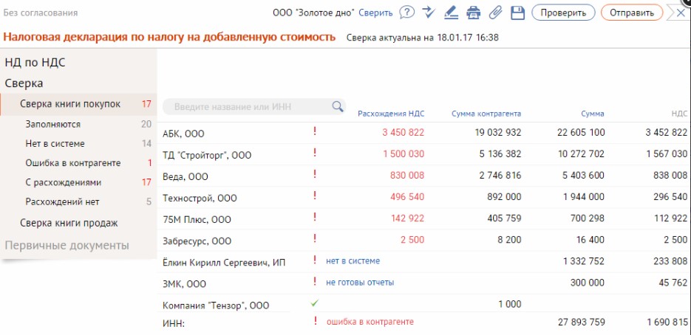691x335 pixels.
Task: Select the Нет в системе filter
Action: coord(55,143)
